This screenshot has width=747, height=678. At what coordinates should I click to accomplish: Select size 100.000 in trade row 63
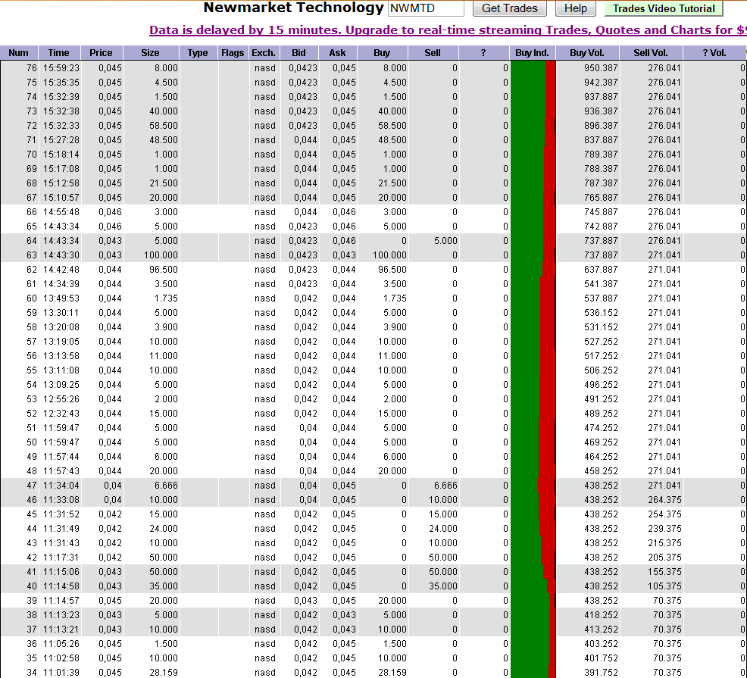click(x=161, y=255)
